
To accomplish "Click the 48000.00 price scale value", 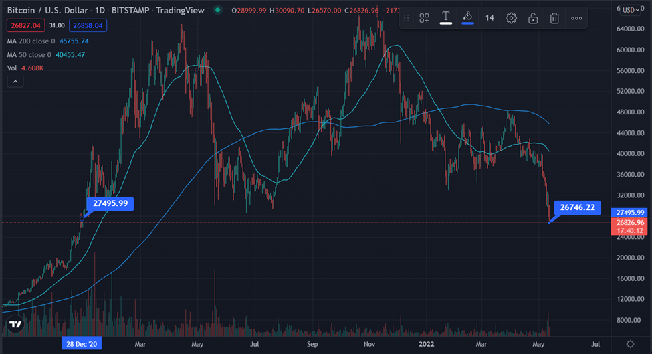I will [631, 112].
